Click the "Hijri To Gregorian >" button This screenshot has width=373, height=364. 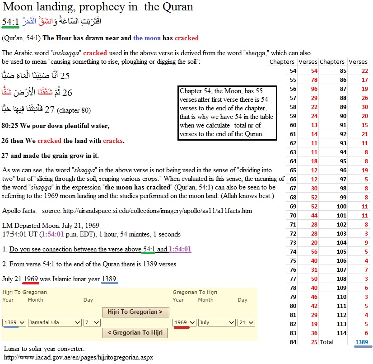pyautogui.click(x=136, y=312)
